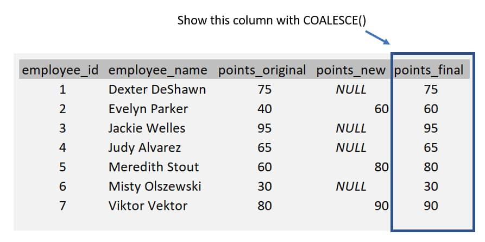Viewport: 485px width, 242px height.
Task: Select the Dexter DeShawn name cell
Action: [x=157, y=90]
